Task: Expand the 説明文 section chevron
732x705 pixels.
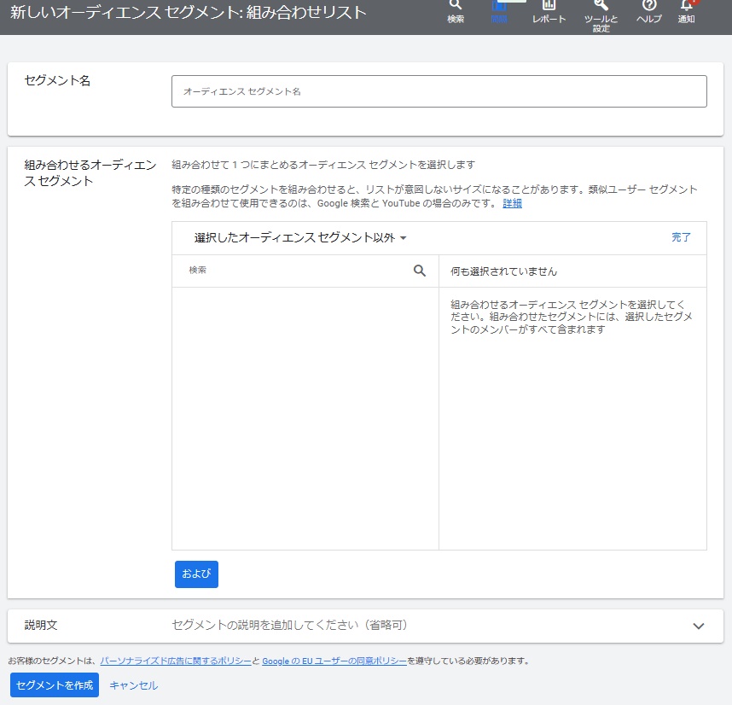Action: coord(699,626)
